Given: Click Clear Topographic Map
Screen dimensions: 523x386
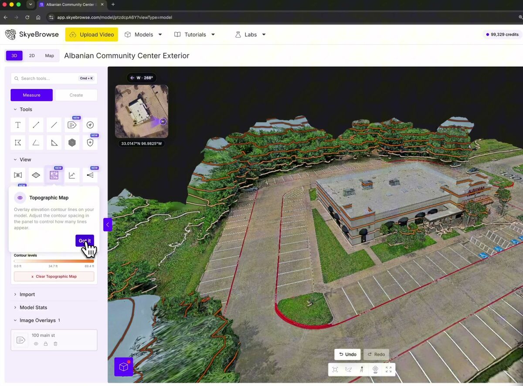Looking at the screenshot, I should [x=54, y=277].
